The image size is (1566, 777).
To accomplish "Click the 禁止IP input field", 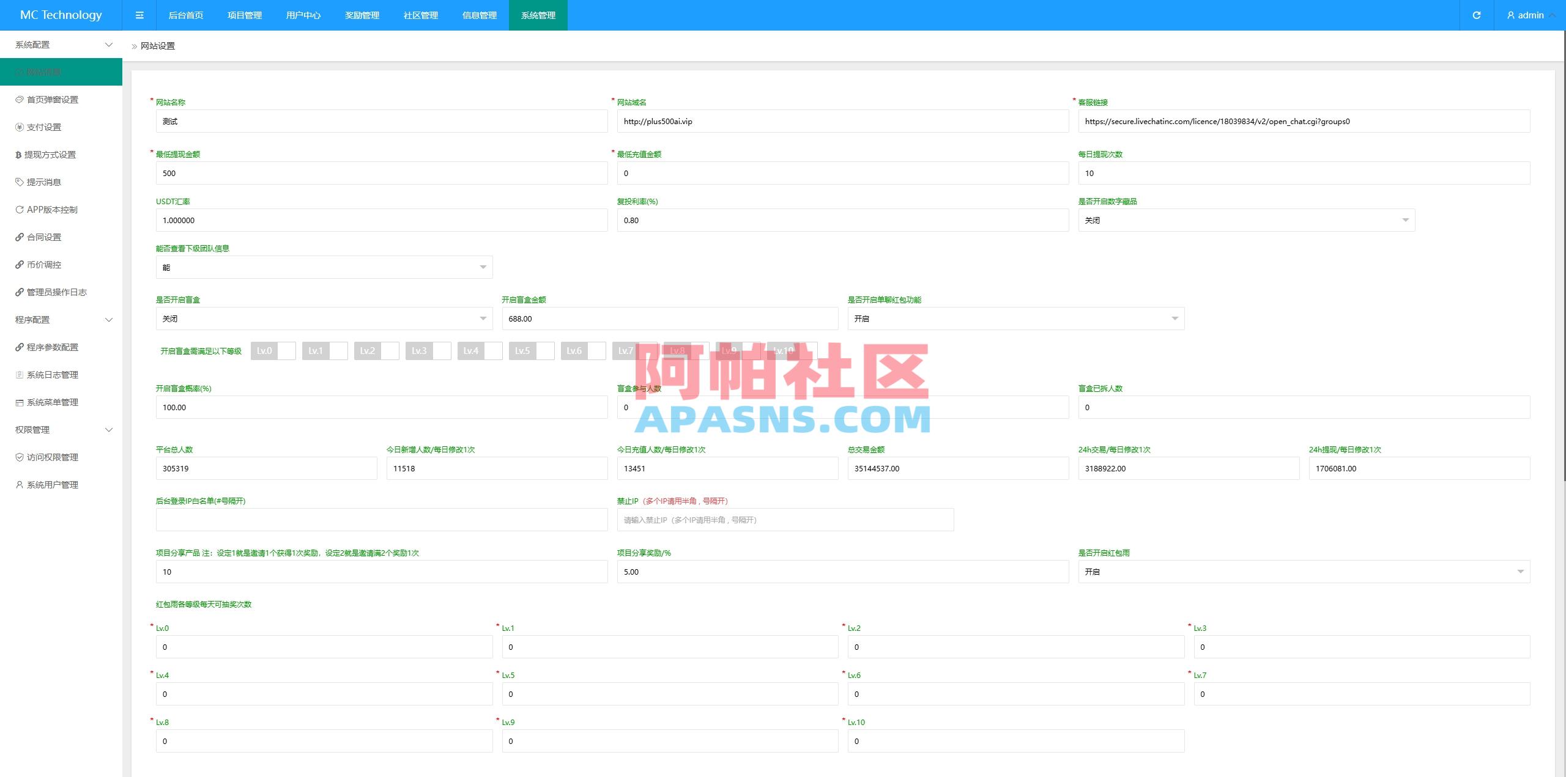I will pyautogui.click(x=785, y=520).
